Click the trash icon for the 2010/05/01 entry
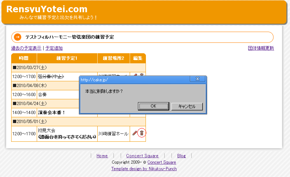Screen dimensions: 290x177 (x=142, y=133)
